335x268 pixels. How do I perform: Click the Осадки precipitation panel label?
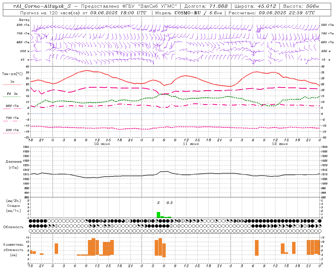point(13,206)
